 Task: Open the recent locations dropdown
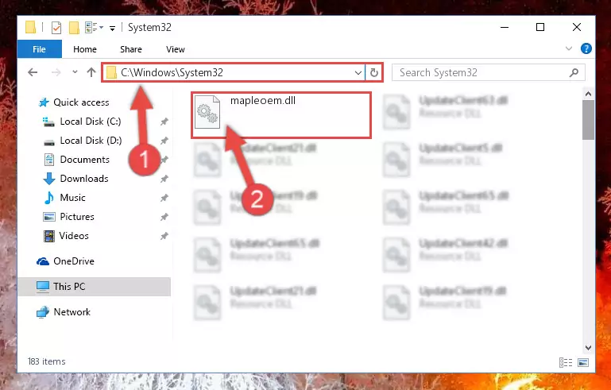point(75,72)
